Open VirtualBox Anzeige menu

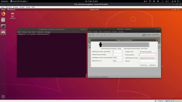[x=16, y=7]
